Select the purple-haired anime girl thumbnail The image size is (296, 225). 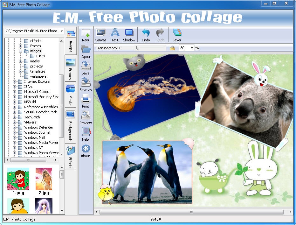pyautogui.click(x=44, y=206)
